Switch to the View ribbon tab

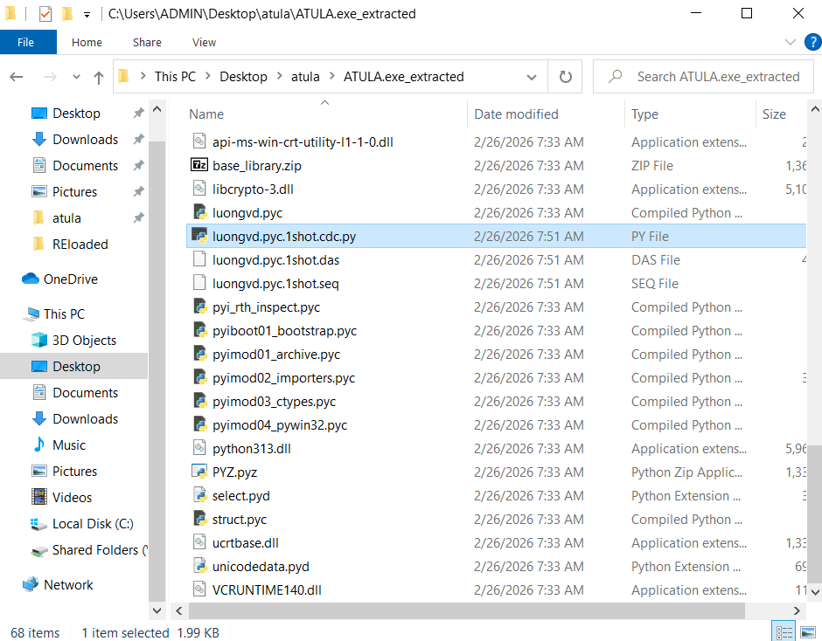tap(204, 42)
